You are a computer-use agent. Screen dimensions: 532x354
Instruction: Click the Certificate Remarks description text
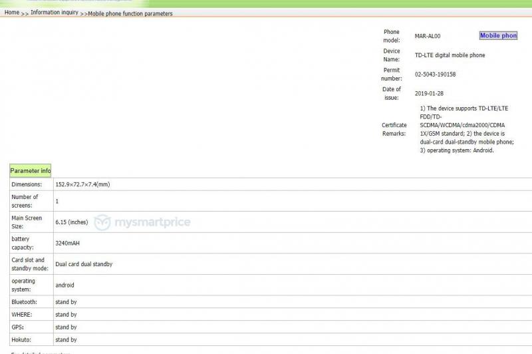coord(466,129)
